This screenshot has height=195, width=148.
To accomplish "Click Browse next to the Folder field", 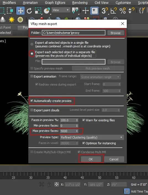I will pos(115,33).
